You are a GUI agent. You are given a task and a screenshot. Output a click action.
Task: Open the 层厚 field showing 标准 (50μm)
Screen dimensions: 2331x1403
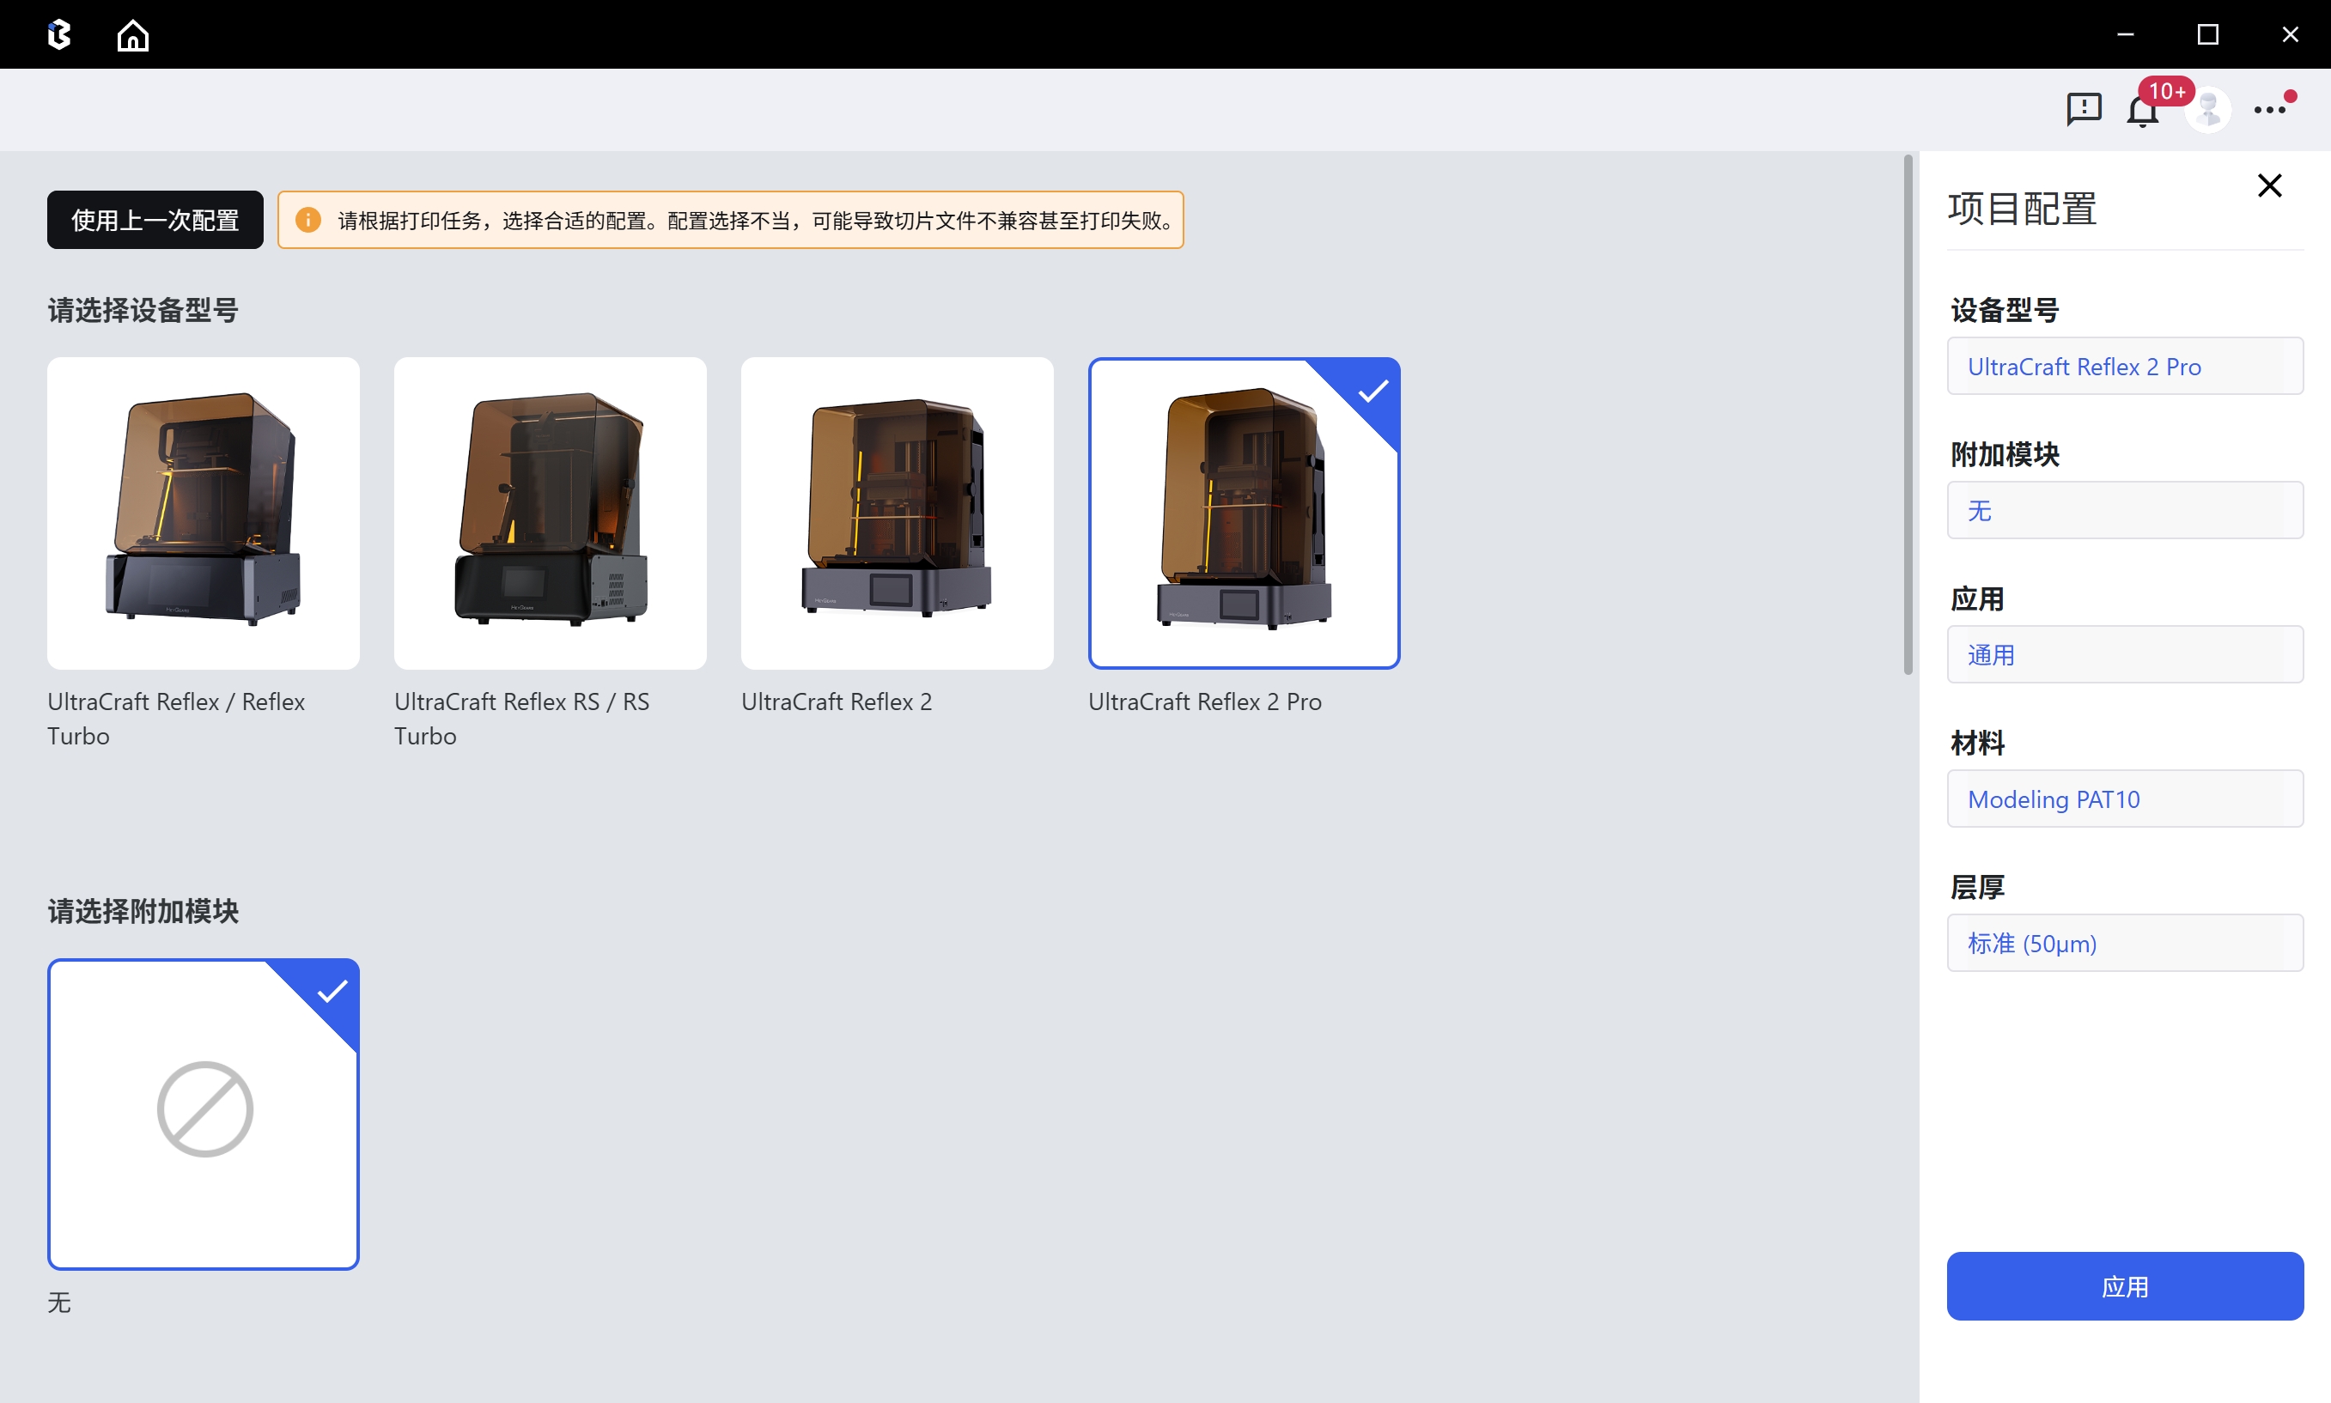click(x=2125, y=943)
